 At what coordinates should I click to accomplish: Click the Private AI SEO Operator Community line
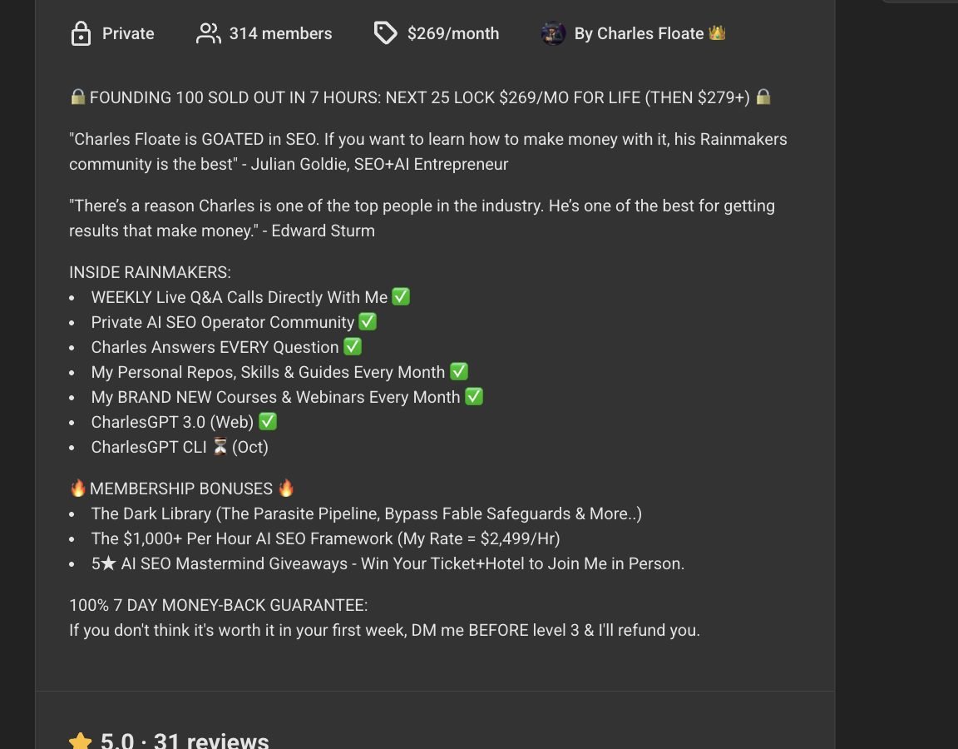pyautogui.click(x=222, y=323)
